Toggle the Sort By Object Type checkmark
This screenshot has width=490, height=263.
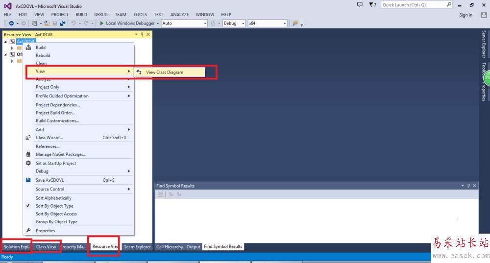(x=28, y=206)
